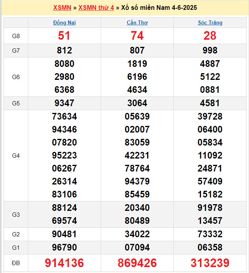Open the Đồng Nai province link
Screen dimensions: 249x273
(x=65, y=23)
